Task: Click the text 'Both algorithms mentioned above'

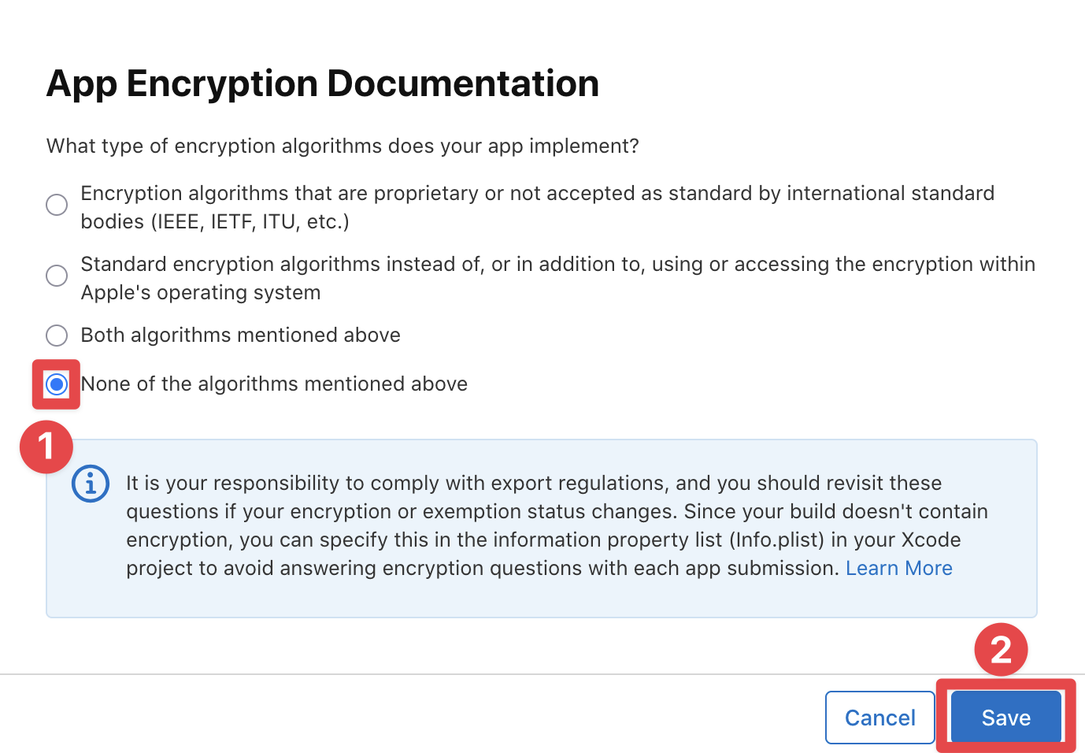Action: pos(240,335)
